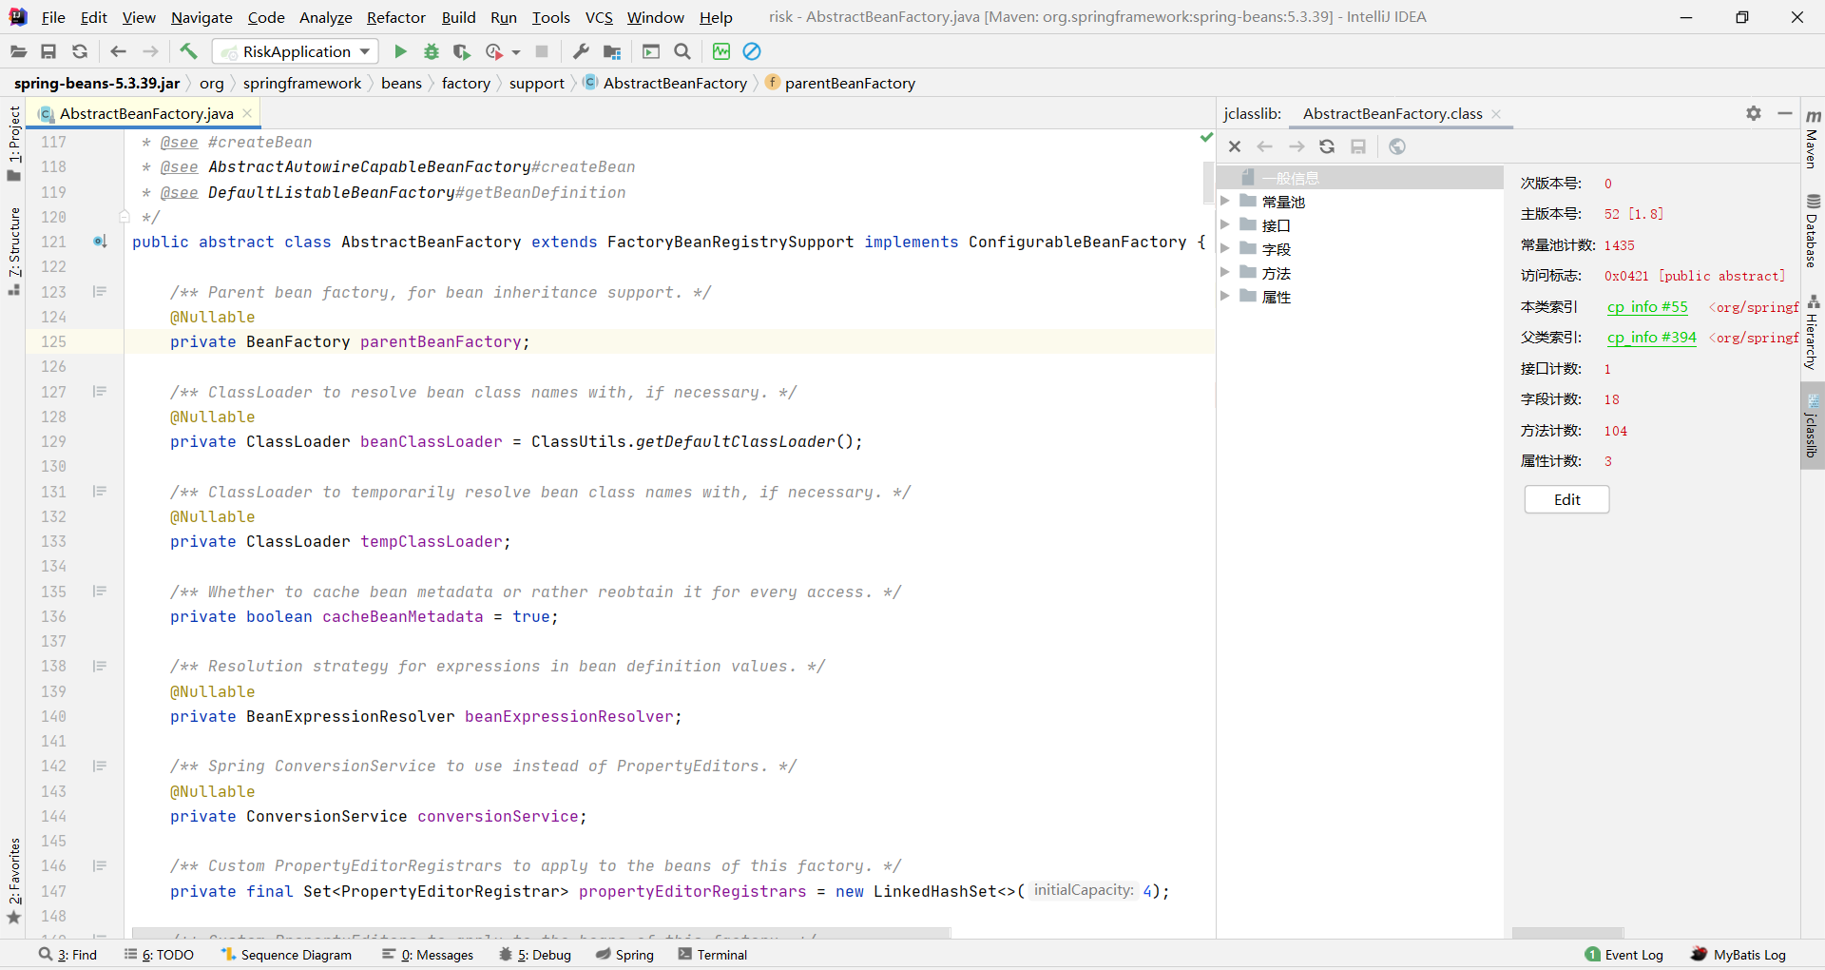Viewport: 1825px width, 970px height.
Task: Synchronize files with the refresh icon
Action: click(80, 51)
